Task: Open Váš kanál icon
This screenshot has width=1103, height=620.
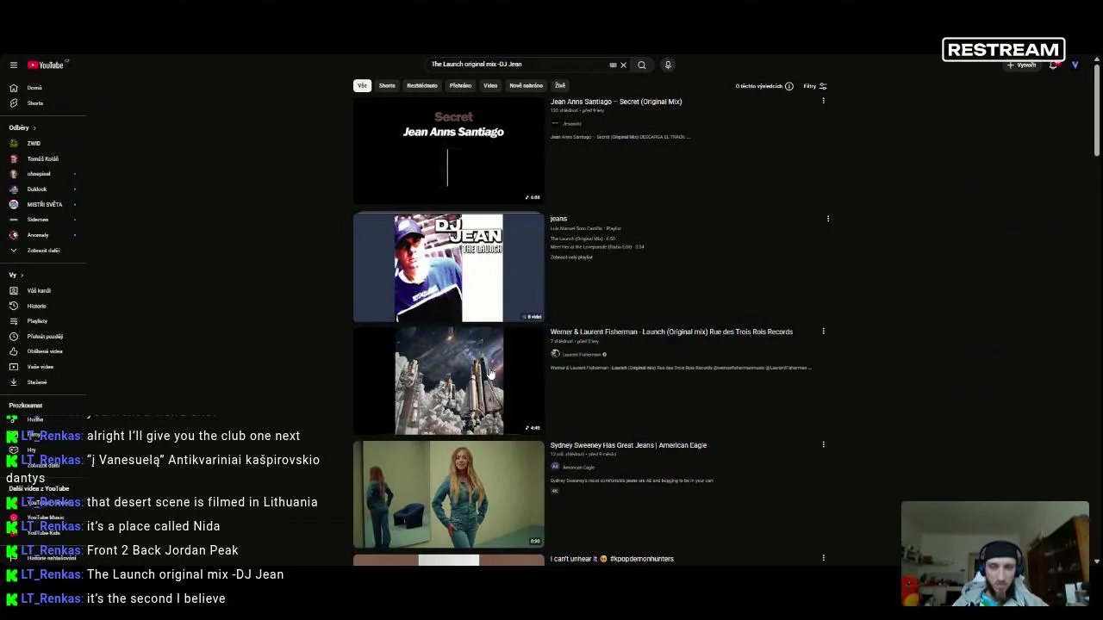Action: point(13,291)
